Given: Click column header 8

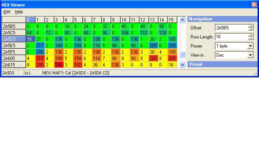Looking at the screenshot, I should tap(106, 20).
